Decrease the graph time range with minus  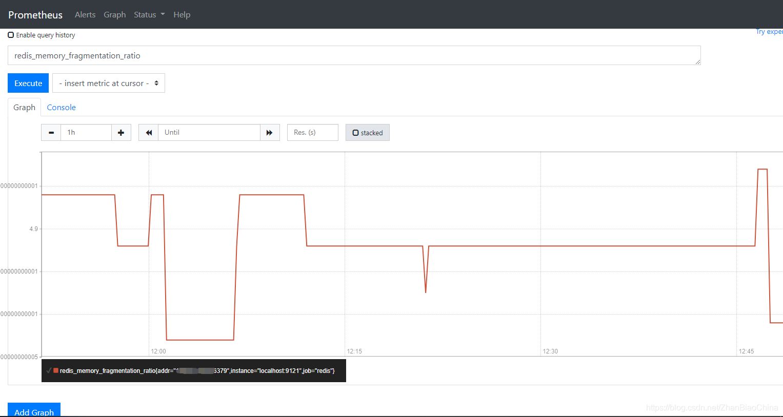click(x=51, y=133)
